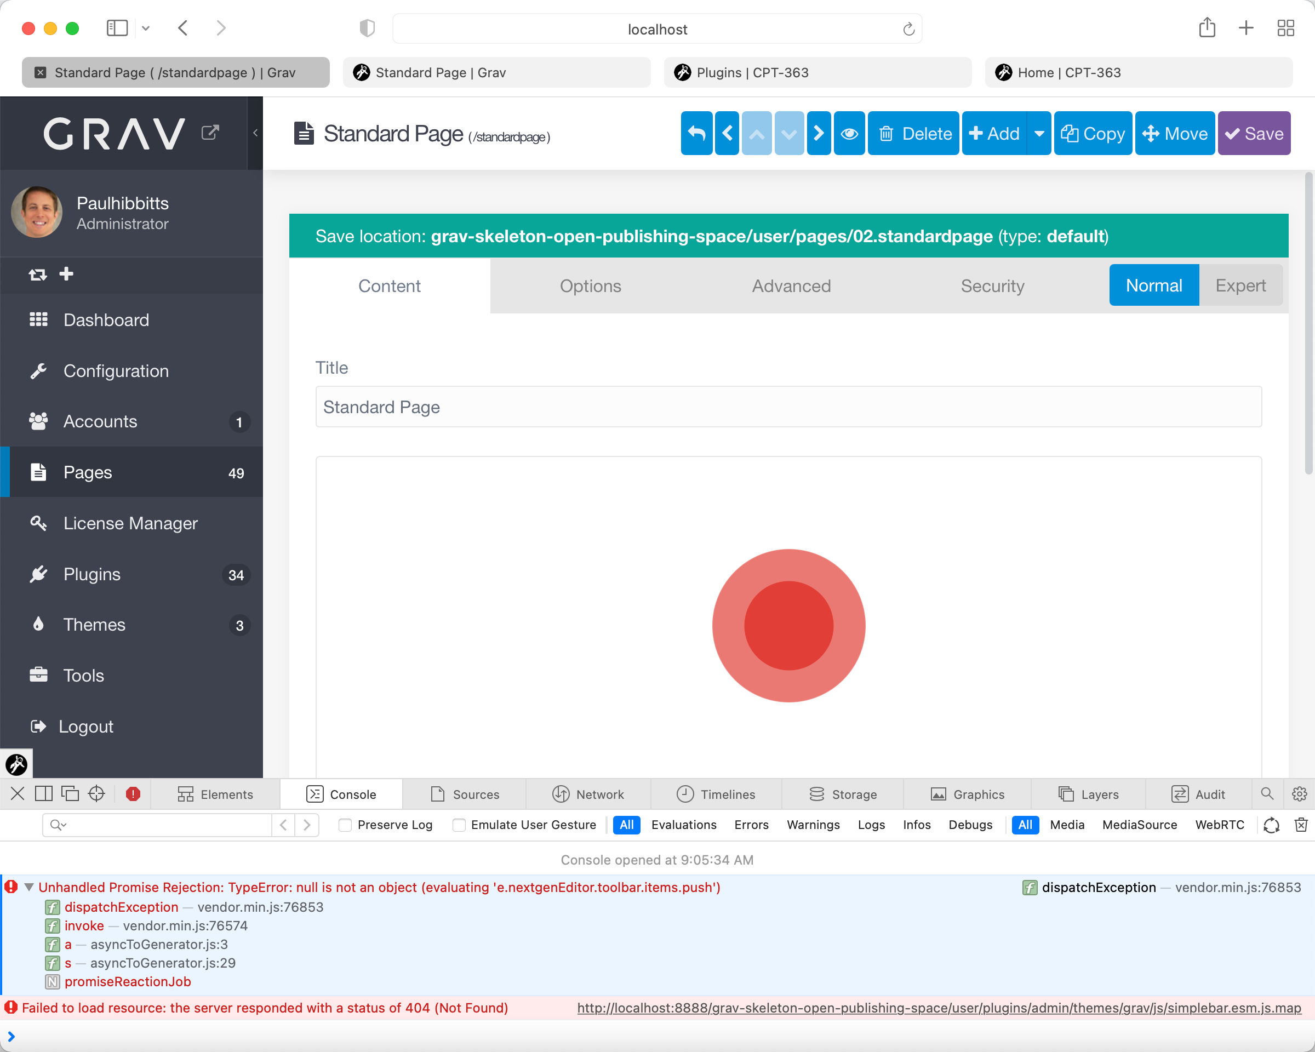Save the Standard Page
Viewport: 1315px width, 1052px height.
click(1254, 133)
